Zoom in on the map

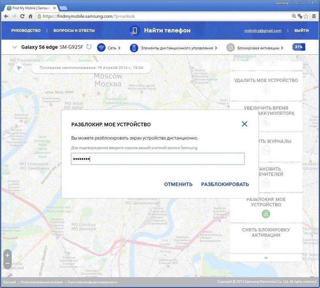8,255
